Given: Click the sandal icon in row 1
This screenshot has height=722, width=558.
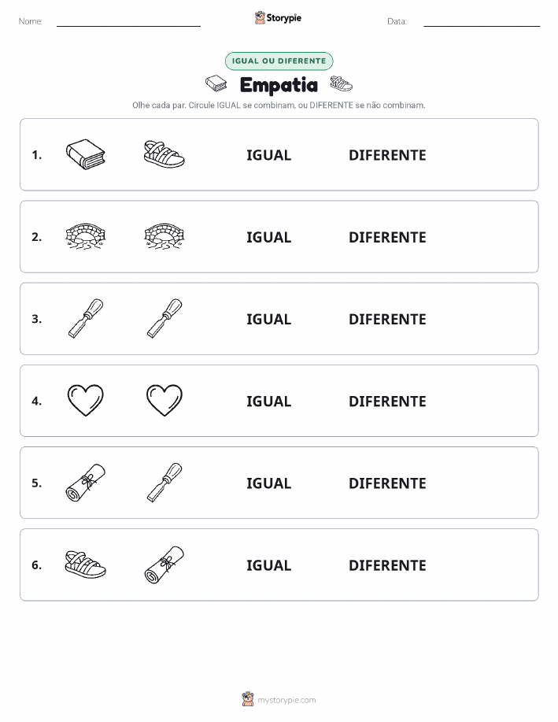Looking at the screenshot, I should point(164,154).
